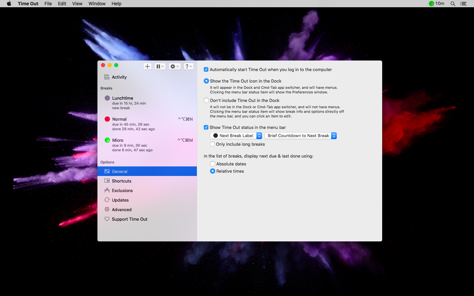Open the Window menu
This screenshot has height=296, width=474.
point(97,4)
